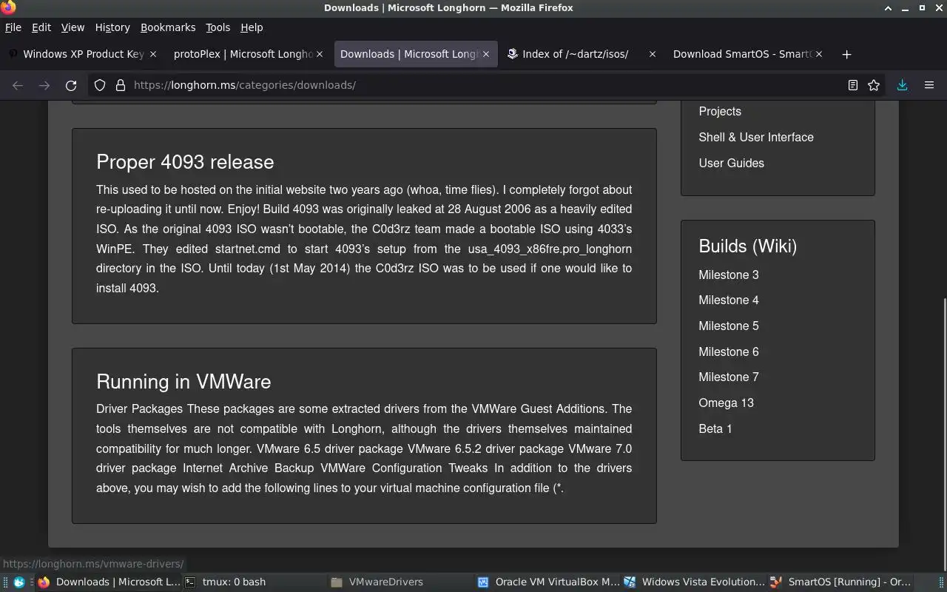Open Omega 13 builds wiki link
The image size is (947, 592).
tap(726, 403)
